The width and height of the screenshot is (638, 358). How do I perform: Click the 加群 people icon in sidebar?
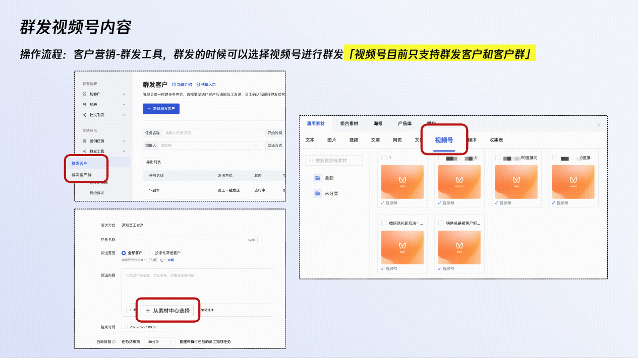pos(84,105)
